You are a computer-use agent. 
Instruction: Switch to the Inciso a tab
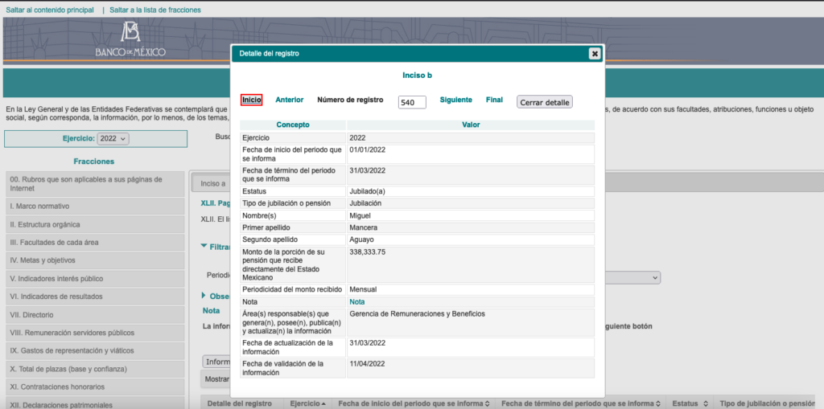(212, 183)
